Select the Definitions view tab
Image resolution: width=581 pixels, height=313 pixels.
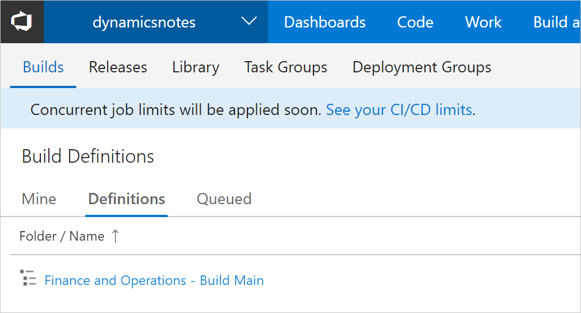coord(127,199)
